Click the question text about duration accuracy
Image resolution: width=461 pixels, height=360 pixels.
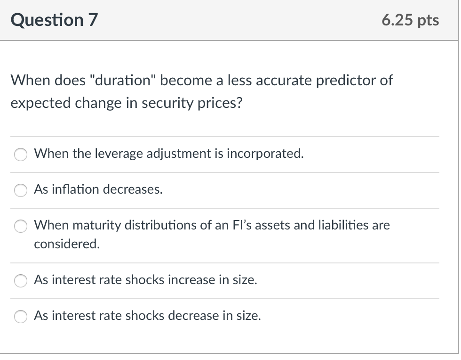pos(201,91)
